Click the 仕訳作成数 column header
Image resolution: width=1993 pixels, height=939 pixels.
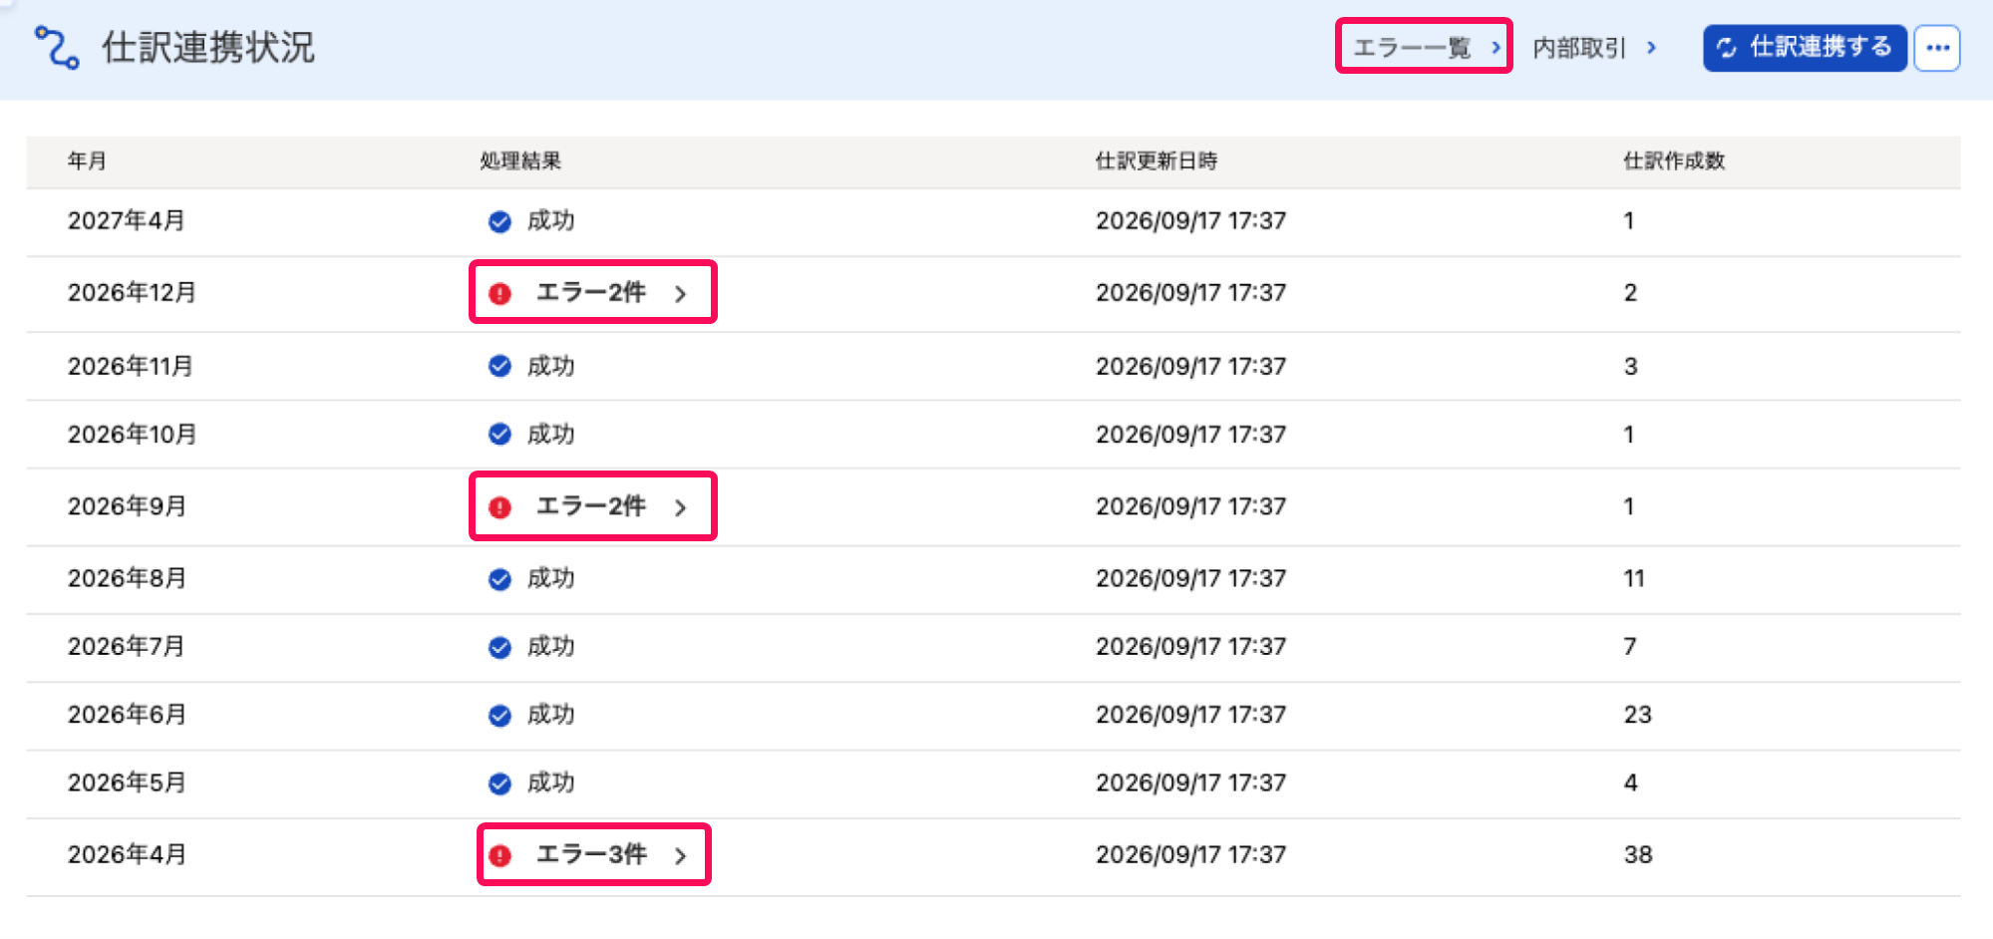[x=1674, y=160]
